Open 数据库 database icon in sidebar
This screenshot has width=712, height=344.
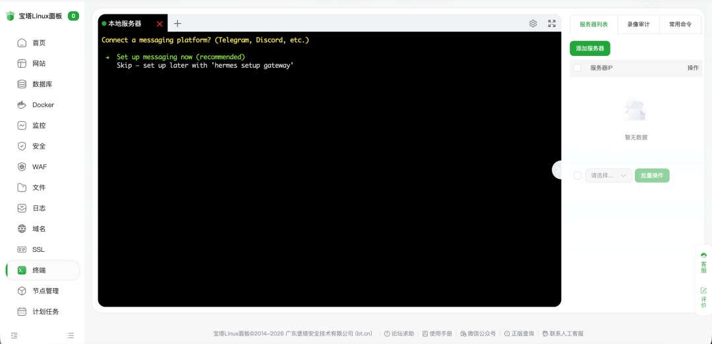pos(22,84)
